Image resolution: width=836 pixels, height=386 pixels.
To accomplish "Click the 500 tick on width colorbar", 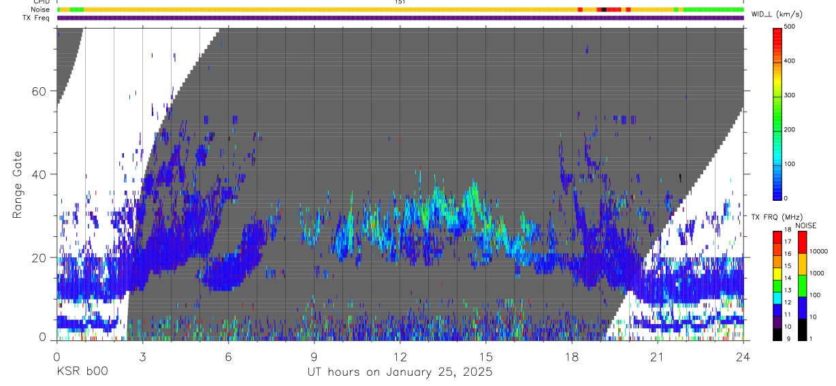I will point(790,27).
